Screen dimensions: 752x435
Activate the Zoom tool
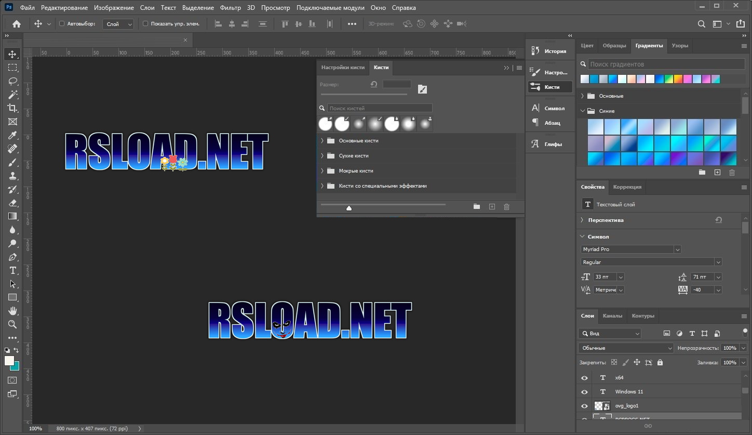click(11, 324)
